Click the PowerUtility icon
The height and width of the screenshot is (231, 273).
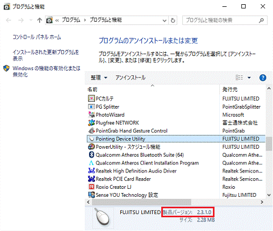pyautogui.click(x=91, y=147)
